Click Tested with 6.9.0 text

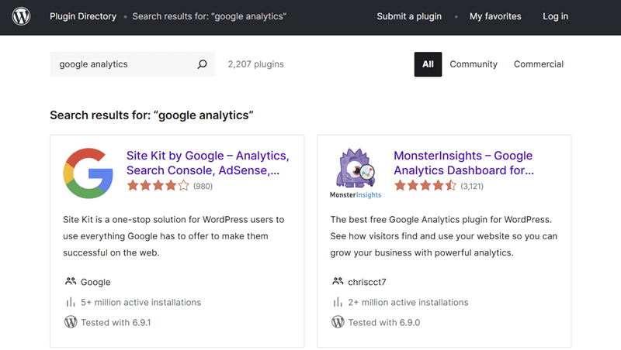point(384,322)
